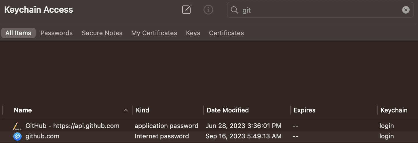This screenshot has width=418, height=143.
Task: Open the My Certificates tab
Action: 154,33
